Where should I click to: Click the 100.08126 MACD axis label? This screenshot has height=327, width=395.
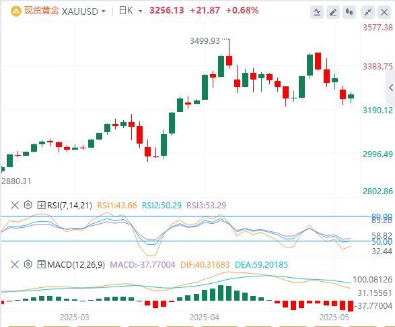click(373, 280)
